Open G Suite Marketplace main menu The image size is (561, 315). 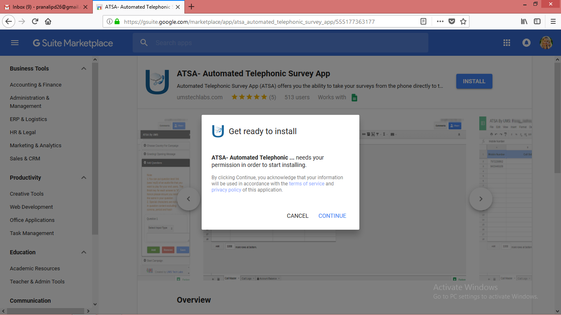pyautogui.click(x=15, y=43)
